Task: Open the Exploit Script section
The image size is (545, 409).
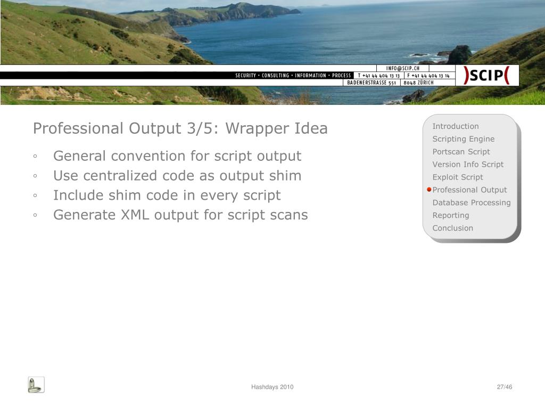Action: 457,177
